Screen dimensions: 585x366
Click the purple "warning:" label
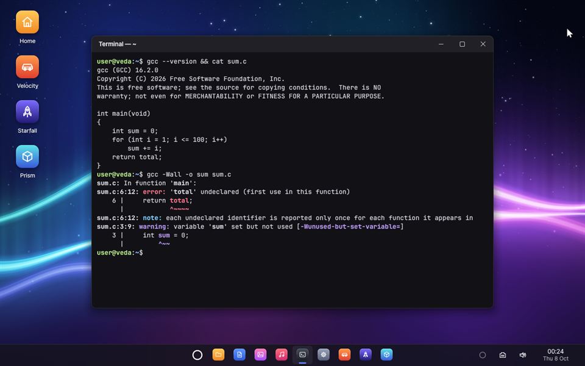[154, 227]
